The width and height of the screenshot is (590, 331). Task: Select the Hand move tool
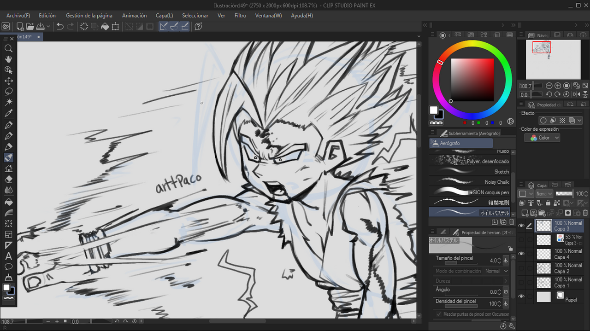click(8, 59)
